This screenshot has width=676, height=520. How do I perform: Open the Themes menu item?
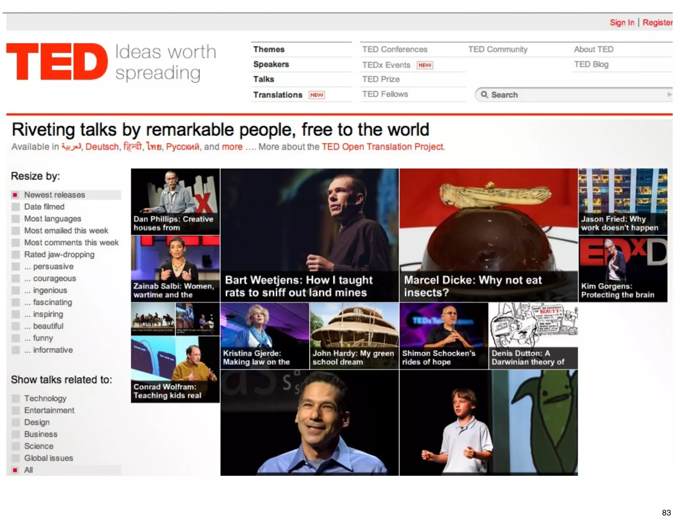coord(269,49)
